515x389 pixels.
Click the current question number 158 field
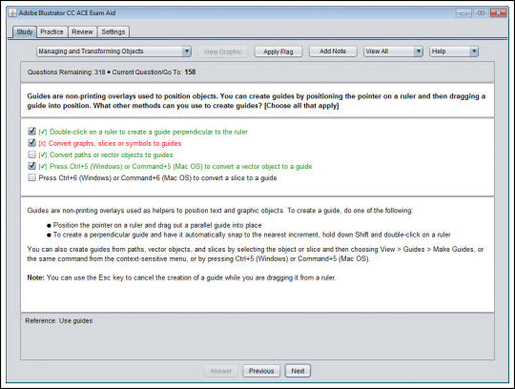click(x=190, y=72)
